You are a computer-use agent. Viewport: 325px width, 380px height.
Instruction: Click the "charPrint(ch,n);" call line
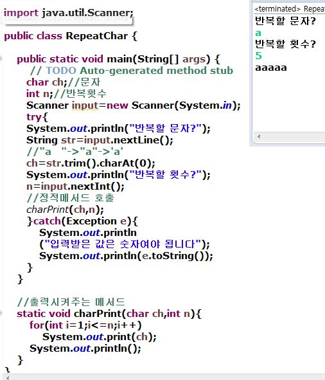(65, 210)
